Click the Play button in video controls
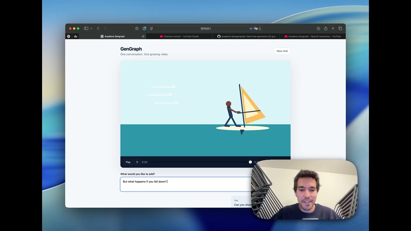The width and height of the screenshot is (411, 231). (128, 162)
